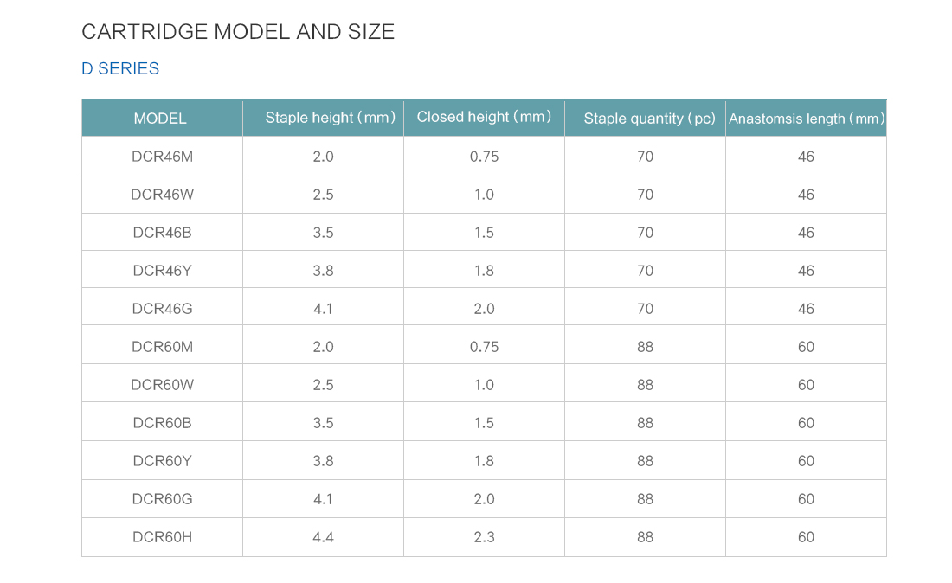Select the Staple quantity (pc) header

[x=645, y=119]
